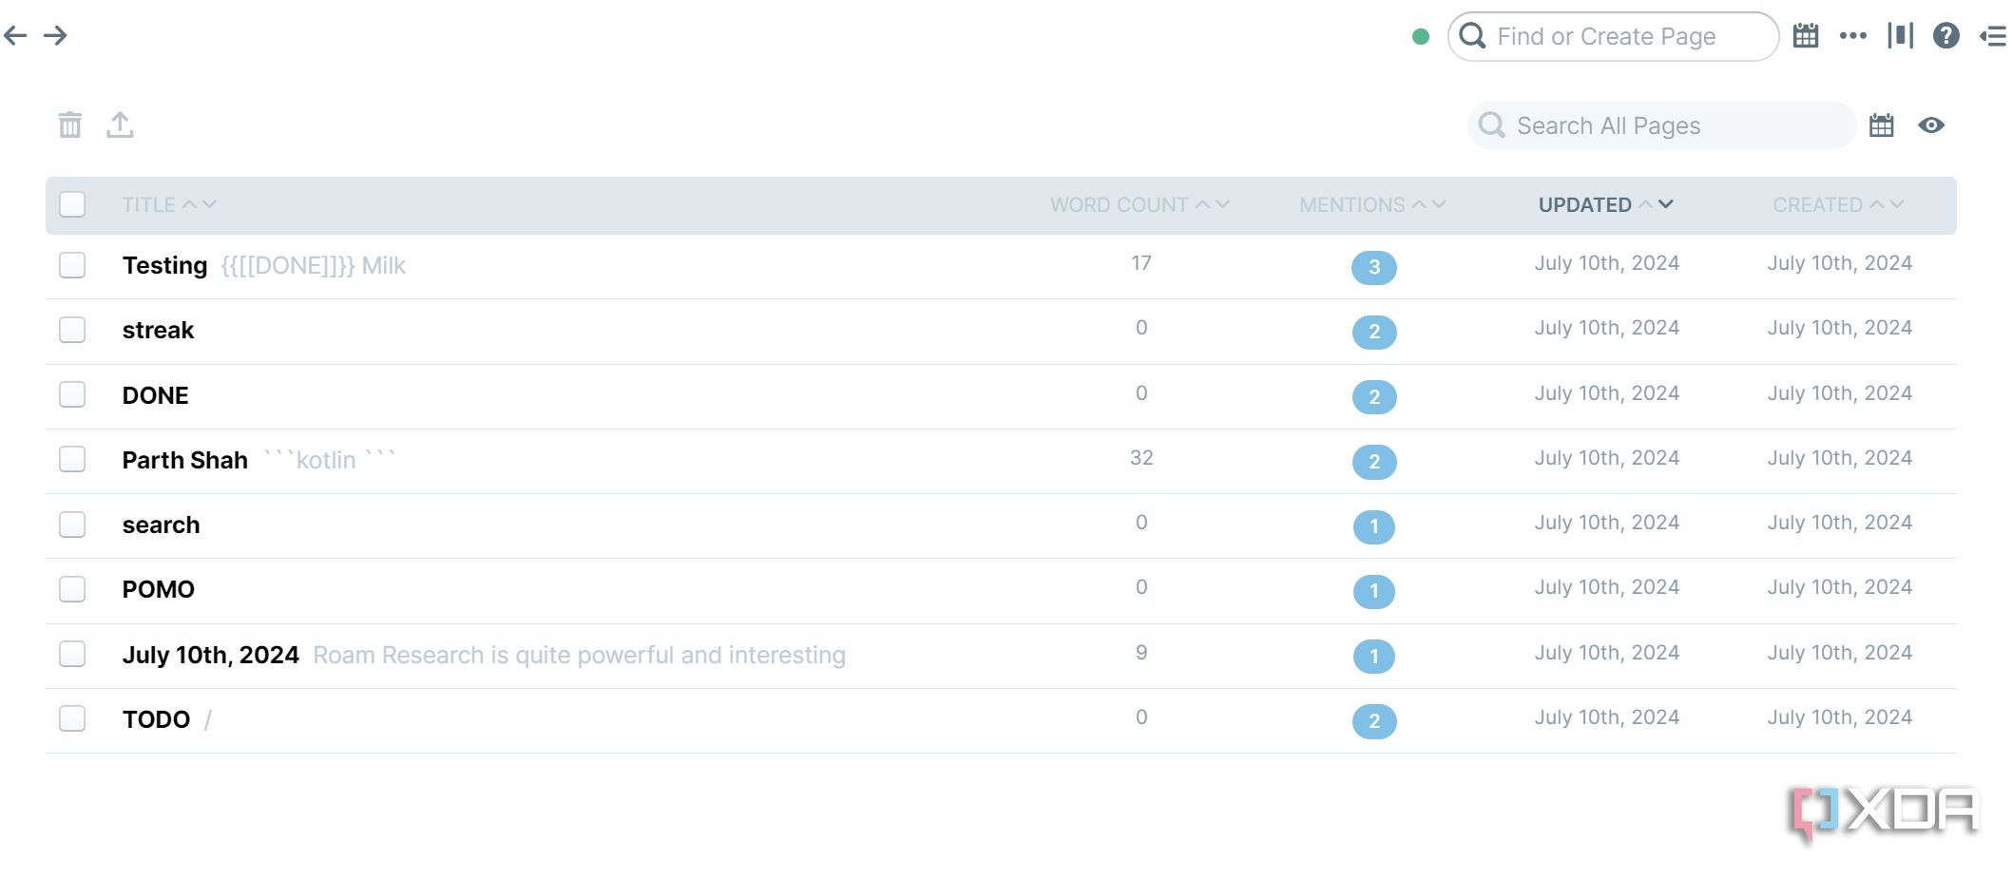The width and height of the screenshot is (2012, 878).
Task: Open the DONE page
Action: pyautogui.click(x=155, y=395)
